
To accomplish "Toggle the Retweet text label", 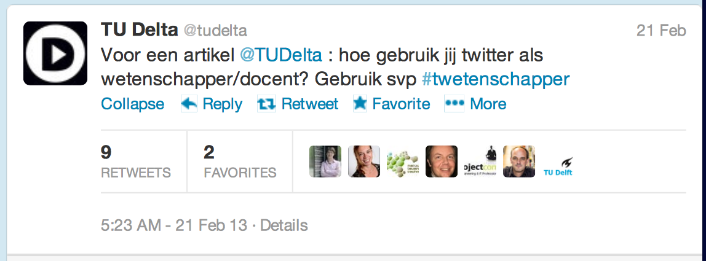I will click(x=309, y=104).
